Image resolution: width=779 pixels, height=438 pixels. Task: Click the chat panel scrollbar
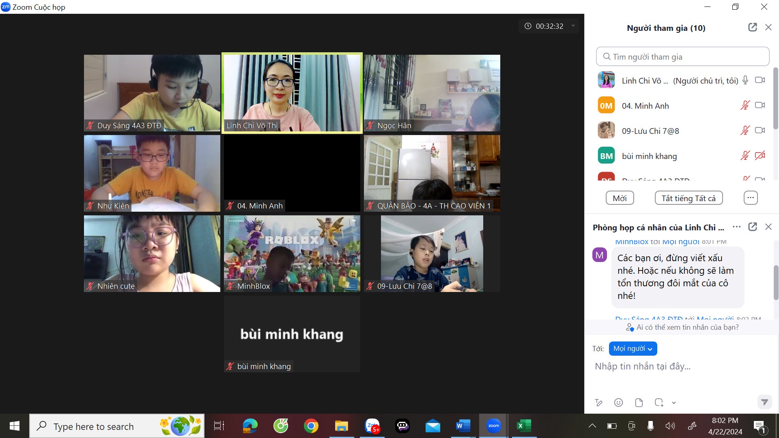coord(775,282)
